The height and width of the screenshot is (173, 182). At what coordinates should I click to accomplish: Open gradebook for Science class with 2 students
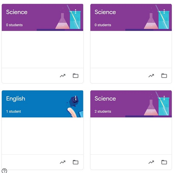(151, 162)
